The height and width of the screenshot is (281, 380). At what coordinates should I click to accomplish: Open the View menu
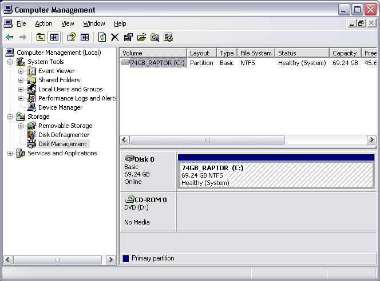click(x=68, y=23)
